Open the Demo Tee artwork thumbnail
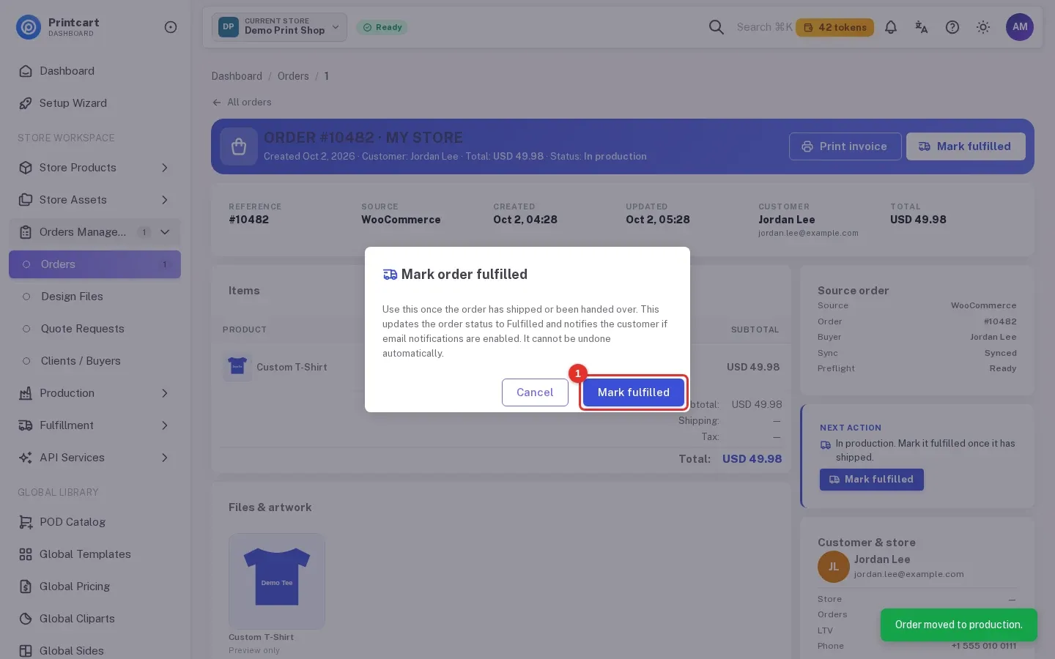 click(x=277, y=581)
